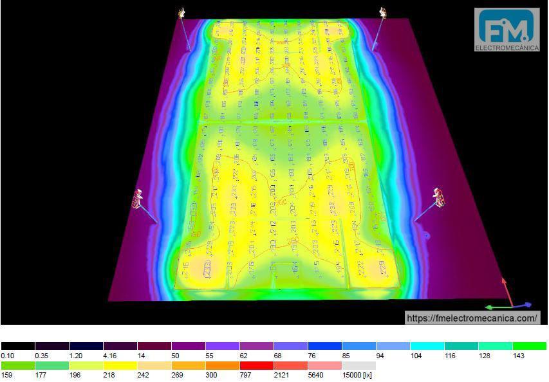Click the legend value "0.35"
Viewport: 549px width, 382px height.
coord(42,356)
